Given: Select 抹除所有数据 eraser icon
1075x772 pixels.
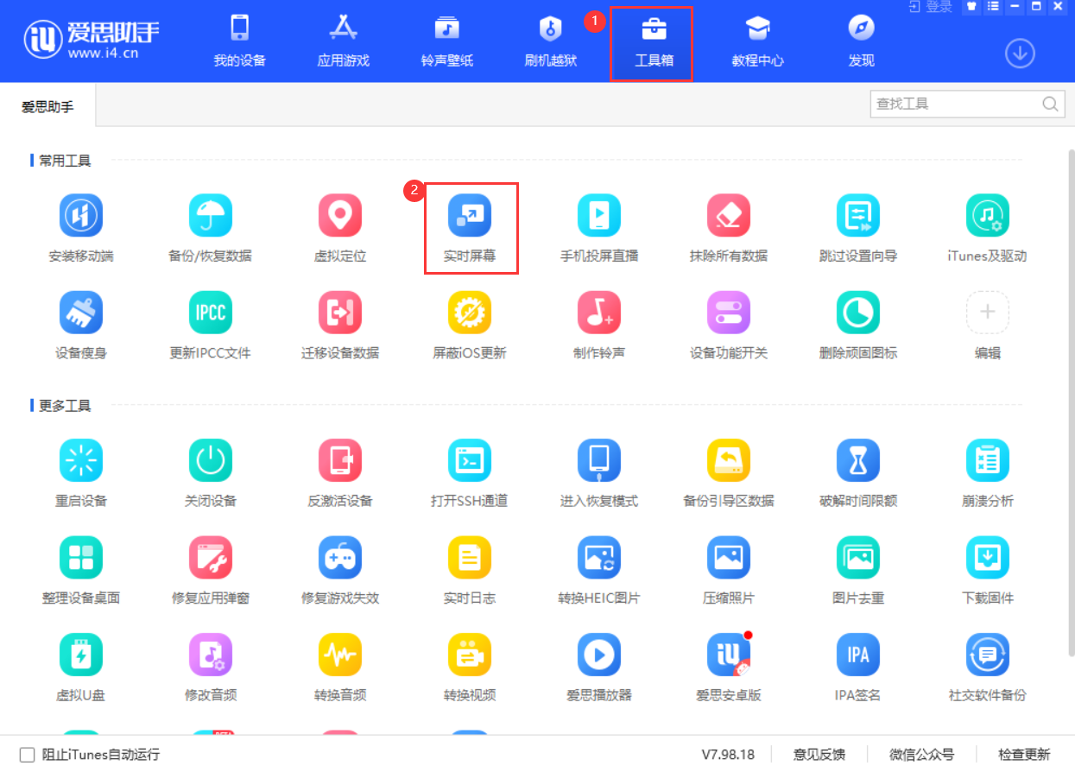Looking at the screenshot, I should (729, 216).
